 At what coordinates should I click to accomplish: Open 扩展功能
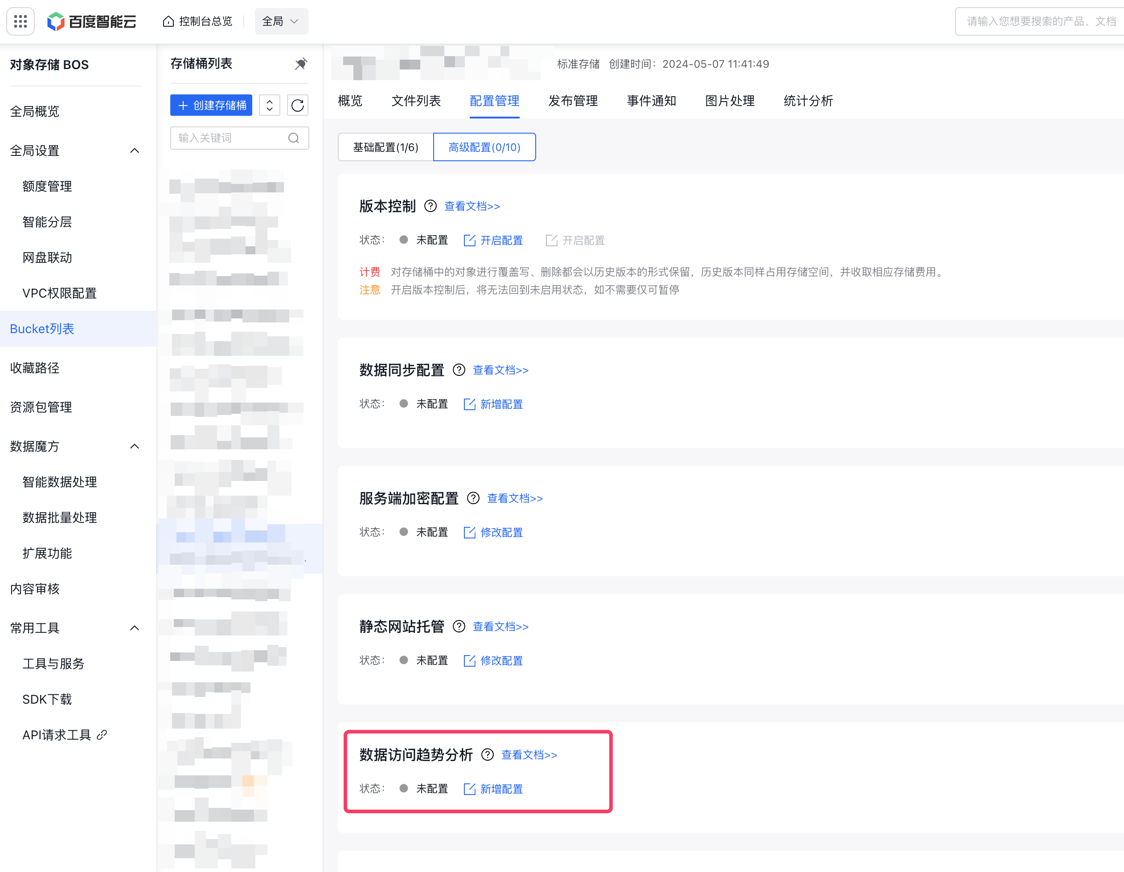click(47, 553)
